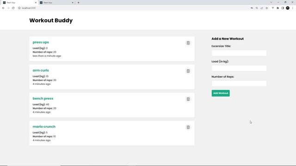The height and width of the screenshot is (166, 296).
Task: Open a new browser tab
Action: coord(79,3)
